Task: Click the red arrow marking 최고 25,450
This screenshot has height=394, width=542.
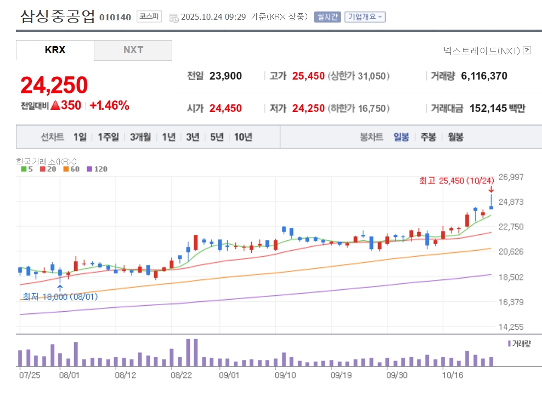Action: [491, 189]
